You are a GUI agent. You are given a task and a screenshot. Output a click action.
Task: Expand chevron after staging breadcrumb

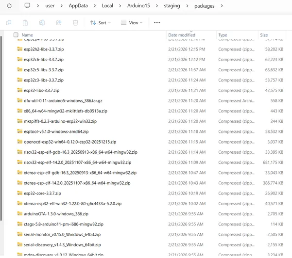point(187,6)
